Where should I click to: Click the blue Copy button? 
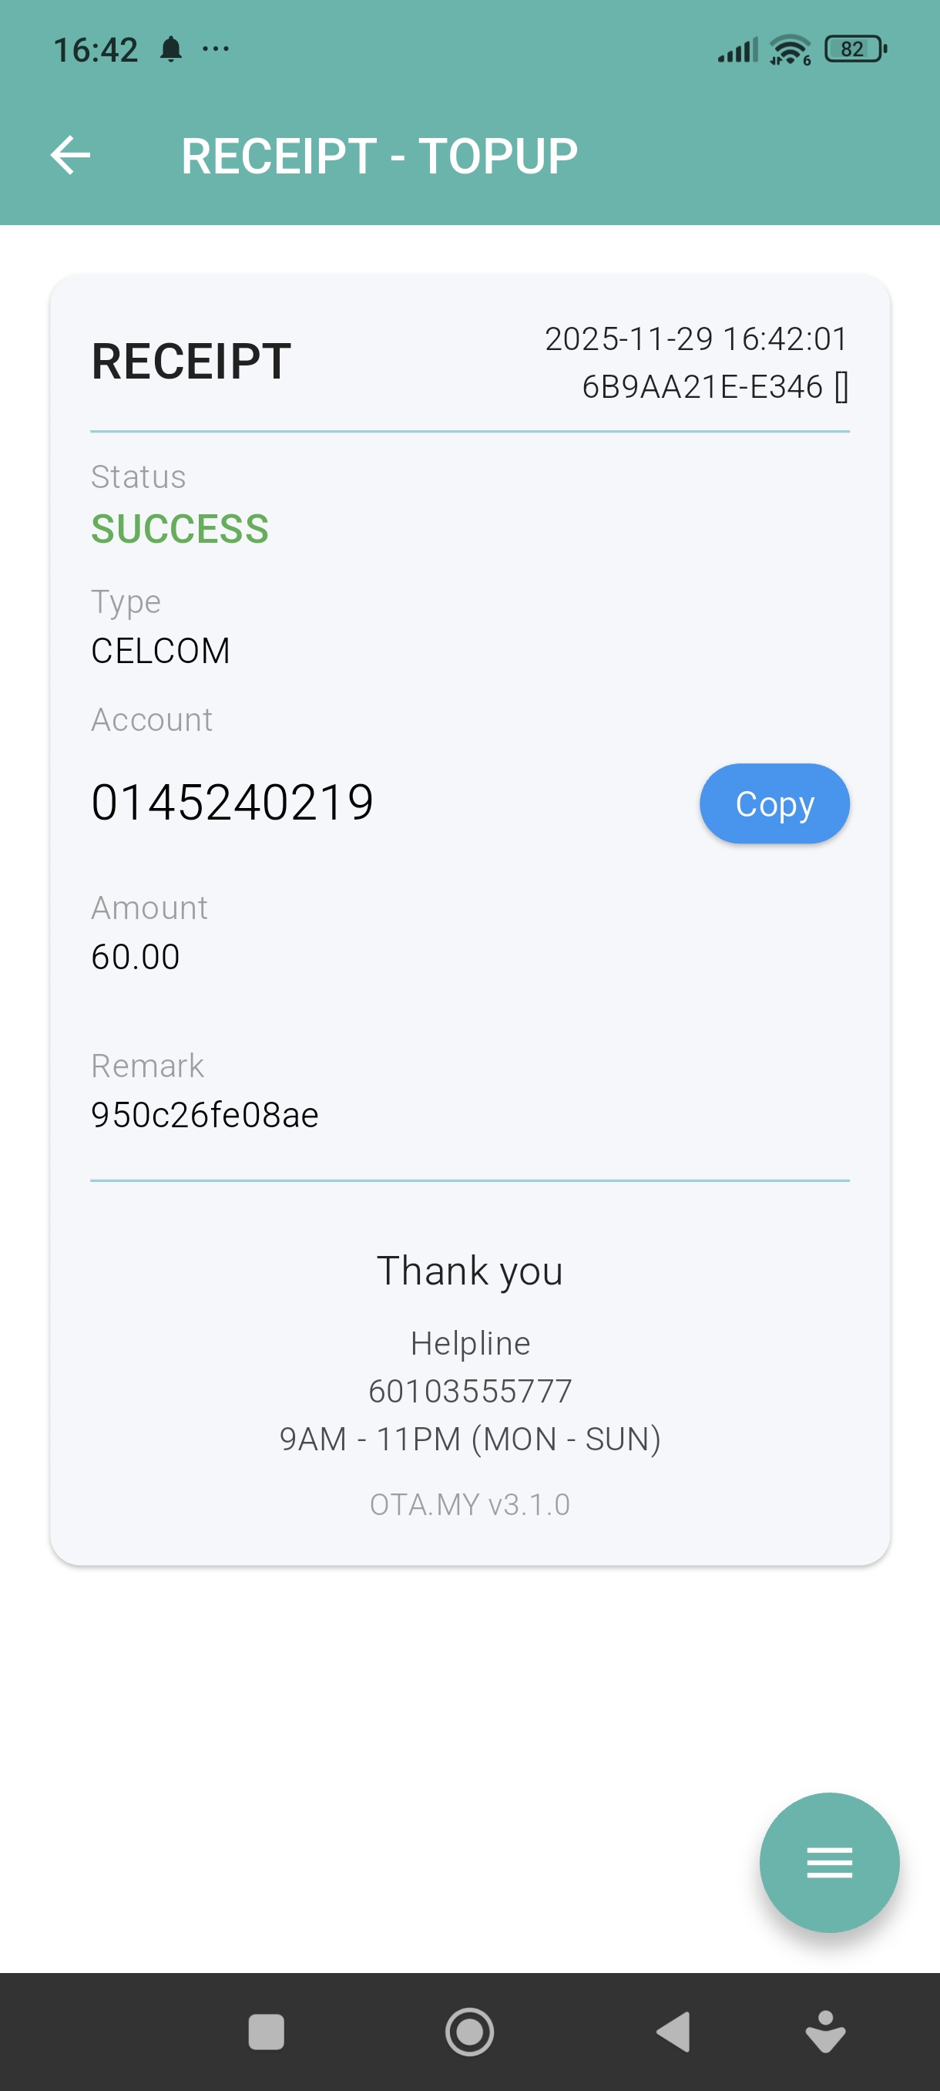774,803
